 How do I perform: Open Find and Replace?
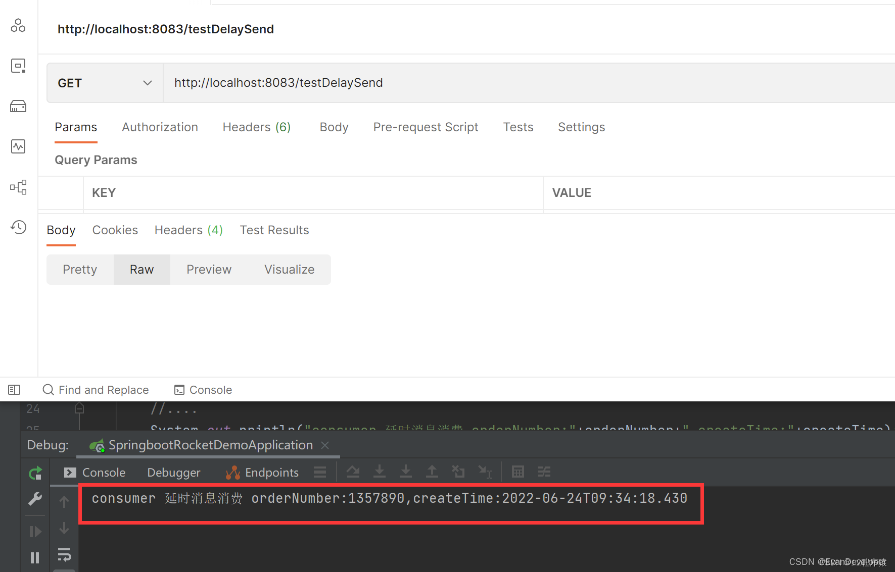96,390
